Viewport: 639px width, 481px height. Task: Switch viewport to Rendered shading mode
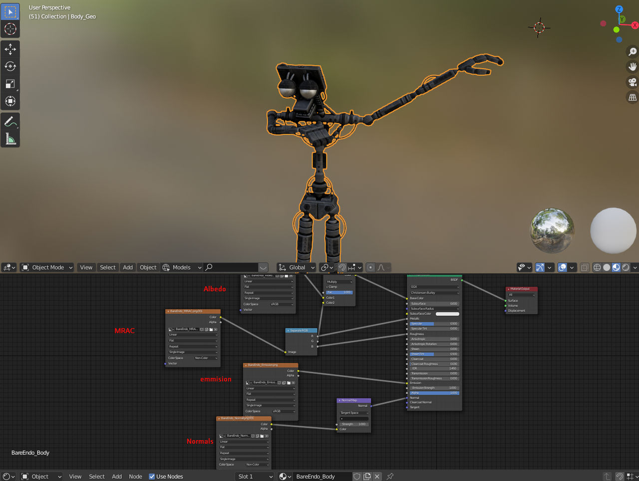coord(626,267)
